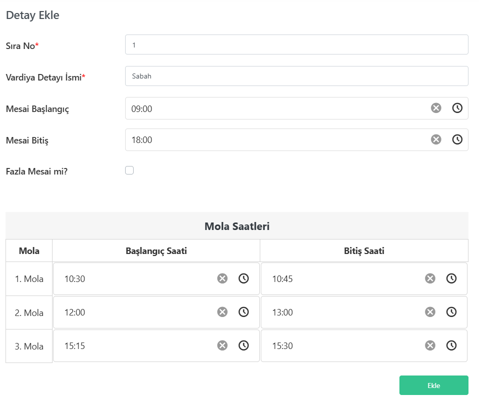Clear 1. Mola start time 10:30

222,278
